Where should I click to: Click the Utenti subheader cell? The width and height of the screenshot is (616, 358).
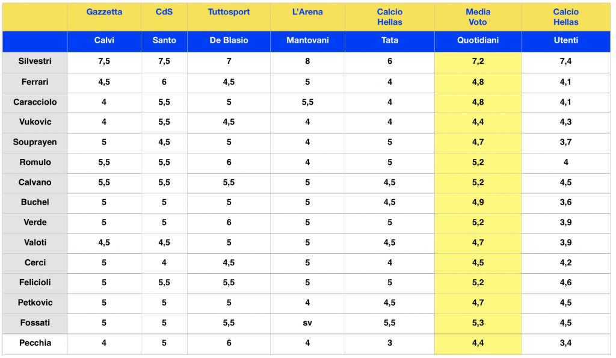click(x=565, y=40)
